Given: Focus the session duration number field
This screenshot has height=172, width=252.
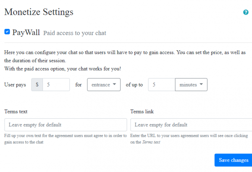Looking at the screenshot, I should coord(162,85).
